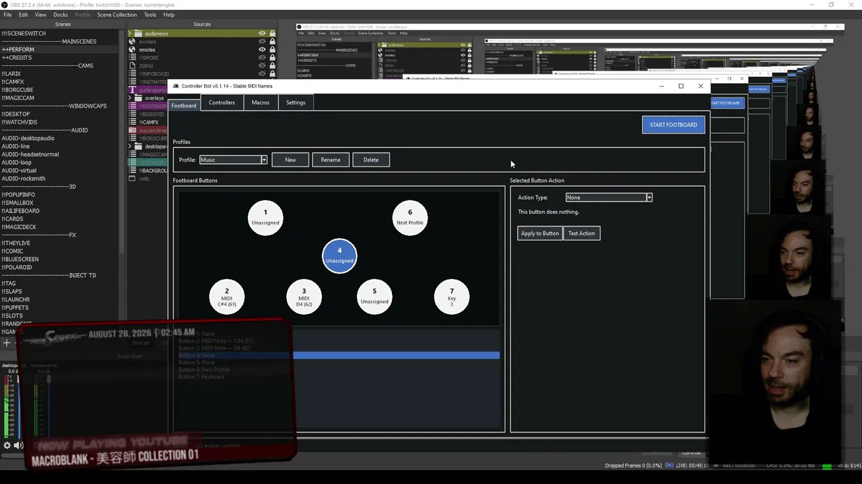Click the Rename profile button
862x484 pixels.
[331, 160]
